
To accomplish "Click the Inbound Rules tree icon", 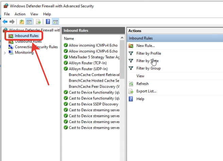I will [x=11, y=36].
